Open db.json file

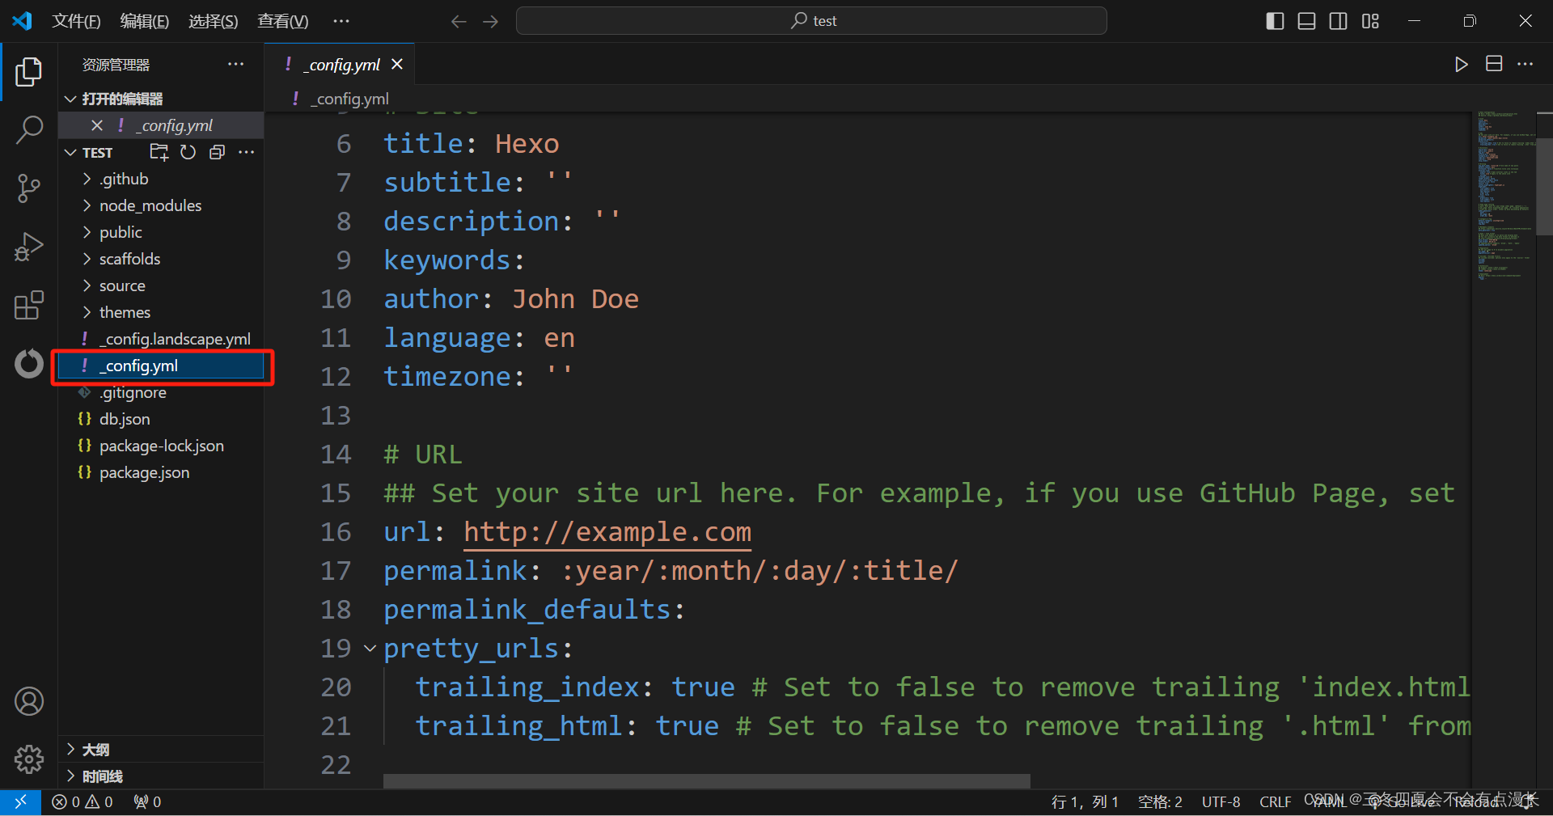pyautogui.click(x=162, y=419)
